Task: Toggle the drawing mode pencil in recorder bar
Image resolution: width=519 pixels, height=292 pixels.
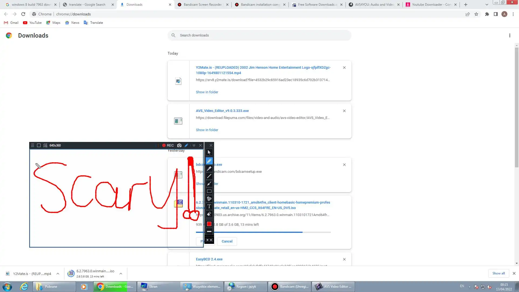Action: pyautogui.click(x=186, y=145)
